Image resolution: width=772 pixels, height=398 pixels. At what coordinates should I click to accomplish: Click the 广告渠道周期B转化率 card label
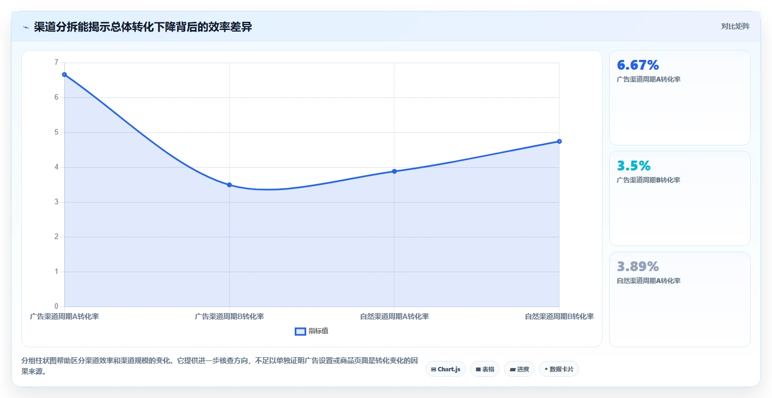pos(648,180)
